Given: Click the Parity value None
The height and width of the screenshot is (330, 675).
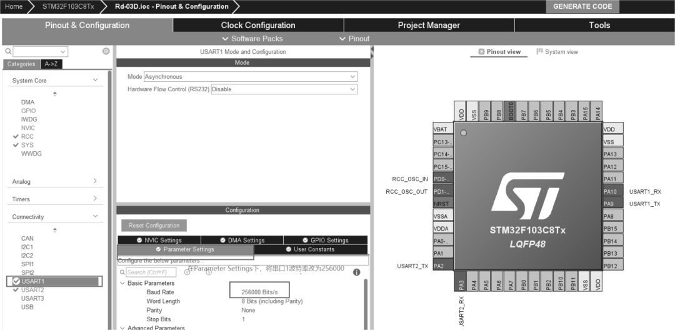Looking at the screenshot, I should (248, 310).
